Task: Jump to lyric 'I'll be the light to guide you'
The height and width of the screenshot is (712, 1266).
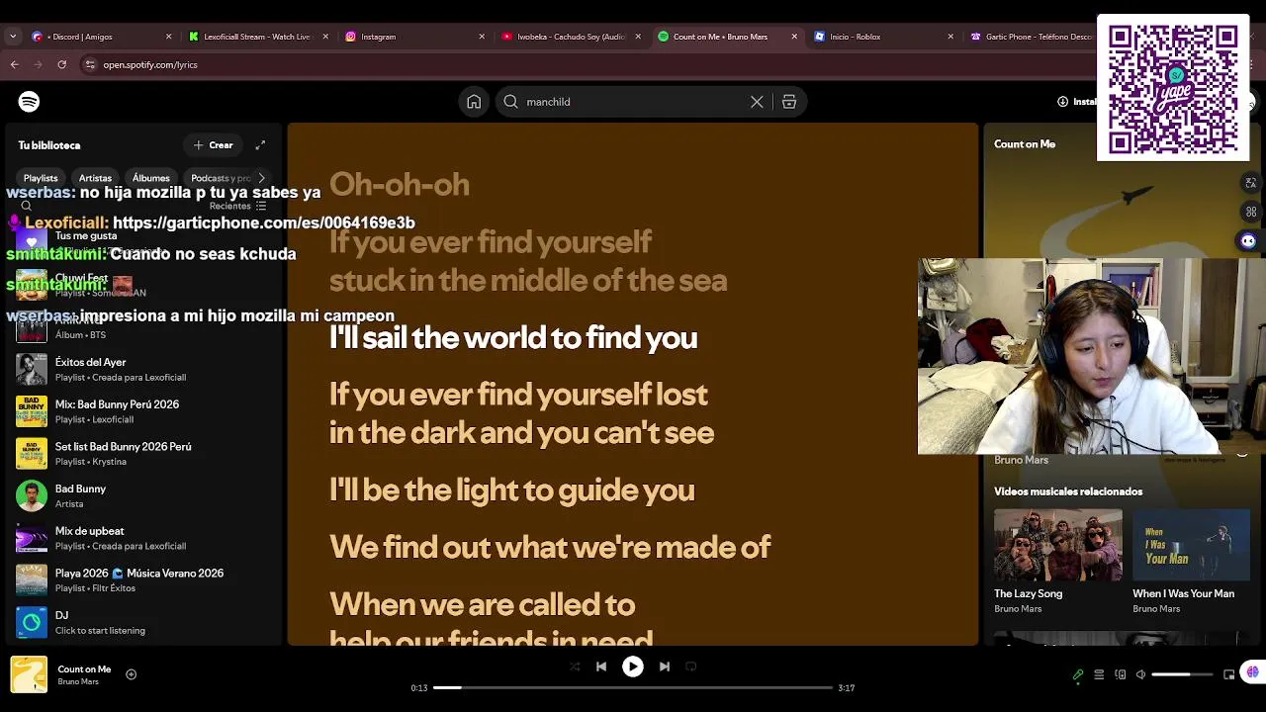Action: coord(511,489)
